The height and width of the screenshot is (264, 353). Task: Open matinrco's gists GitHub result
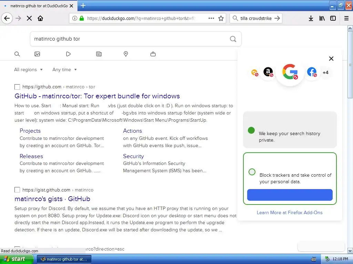point(52,199)
